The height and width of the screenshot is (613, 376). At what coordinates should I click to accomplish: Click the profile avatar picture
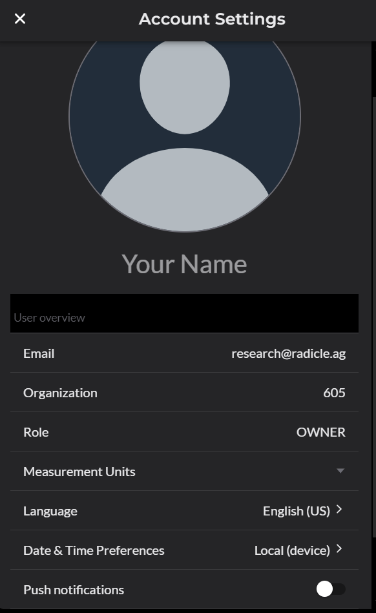click(x=185, y=136)
